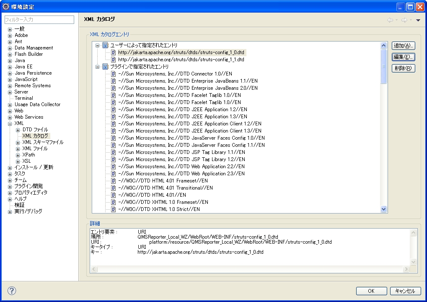Click the forward navigation arrow icon
Image resolution: width=427 pixels, height=302 pixels.
[404, 20]
